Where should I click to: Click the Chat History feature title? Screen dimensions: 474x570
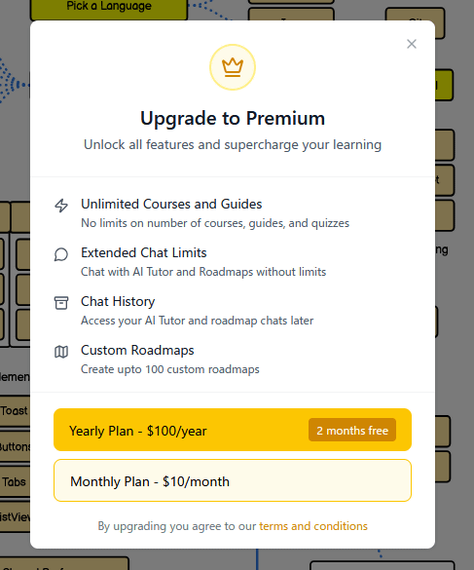(118, 301)
